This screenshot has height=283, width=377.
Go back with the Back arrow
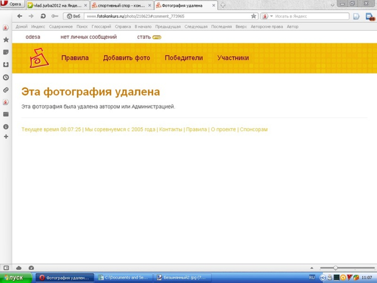tap(20, 16)
